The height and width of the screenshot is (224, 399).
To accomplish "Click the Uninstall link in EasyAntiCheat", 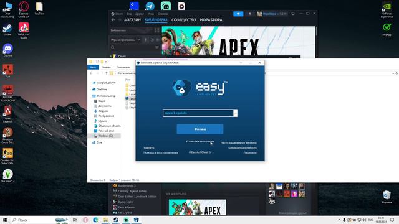I will point(149,147).
